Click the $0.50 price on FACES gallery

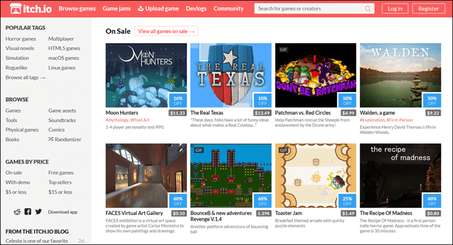click(x=178, y=213)
